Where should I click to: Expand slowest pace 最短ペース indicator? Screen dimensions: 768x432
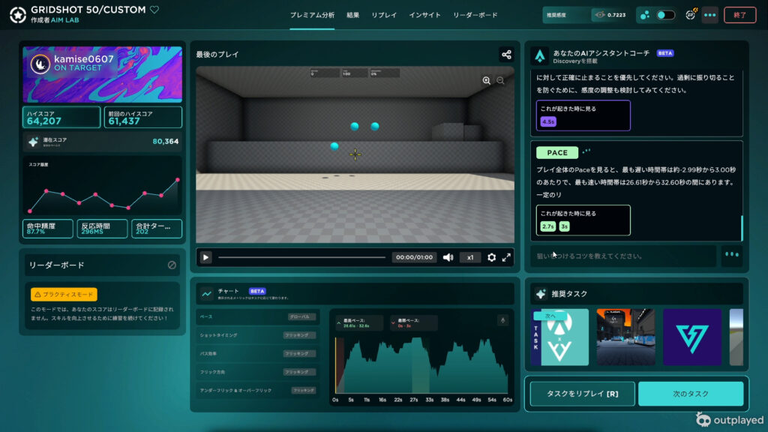point(411,322)
